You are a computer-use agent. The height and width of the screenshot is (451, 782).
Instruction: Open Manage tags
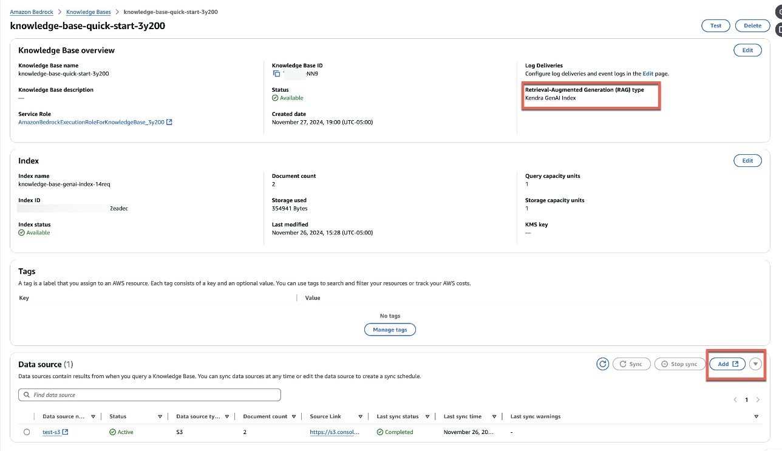point(390,330)
